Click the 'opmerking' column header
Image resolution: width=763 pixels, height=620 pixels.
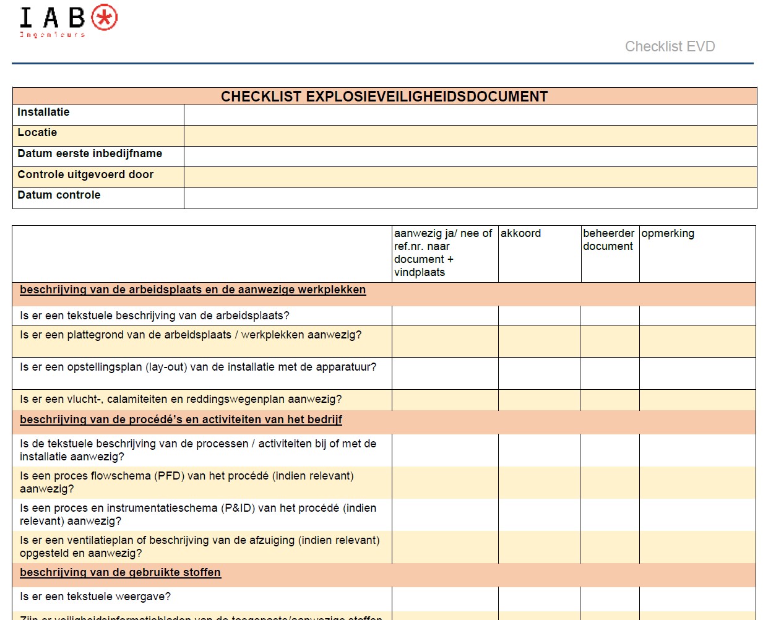pos(668,233)
